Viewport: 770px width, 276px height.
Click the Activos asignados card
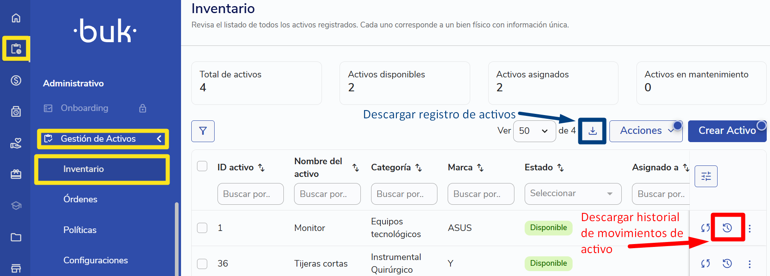[x=553, y=83]
